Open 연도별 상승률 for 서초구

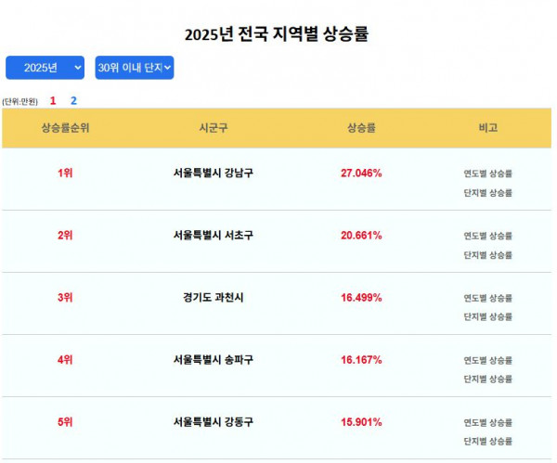click(x=487, y=236)
